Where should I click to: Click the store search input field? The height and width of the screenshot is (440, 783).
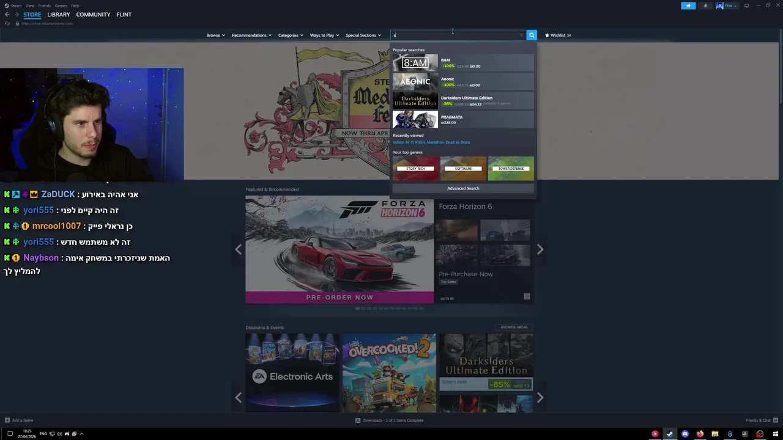[458, 35]
